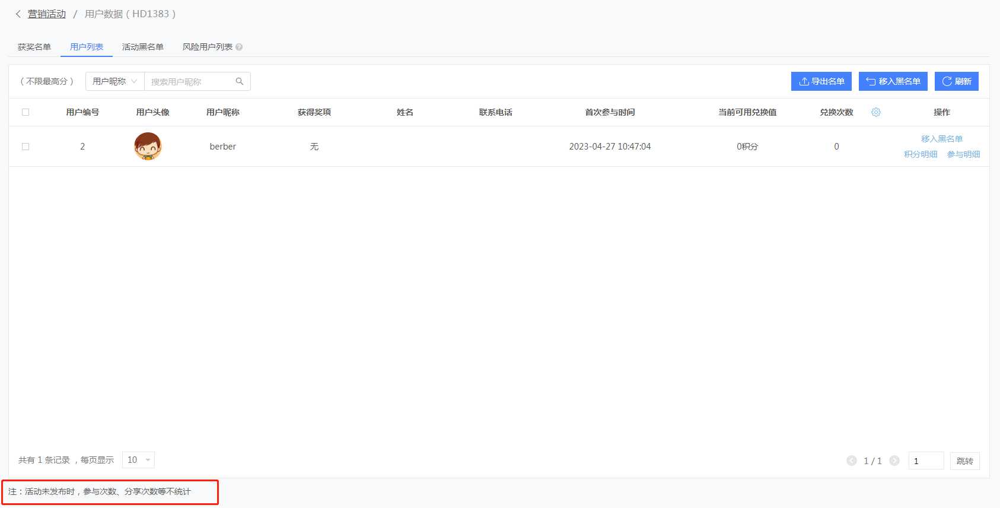Open the 风险用户列表 tab
Screen dimensions: 1000x508
click(x=208, y=47)
